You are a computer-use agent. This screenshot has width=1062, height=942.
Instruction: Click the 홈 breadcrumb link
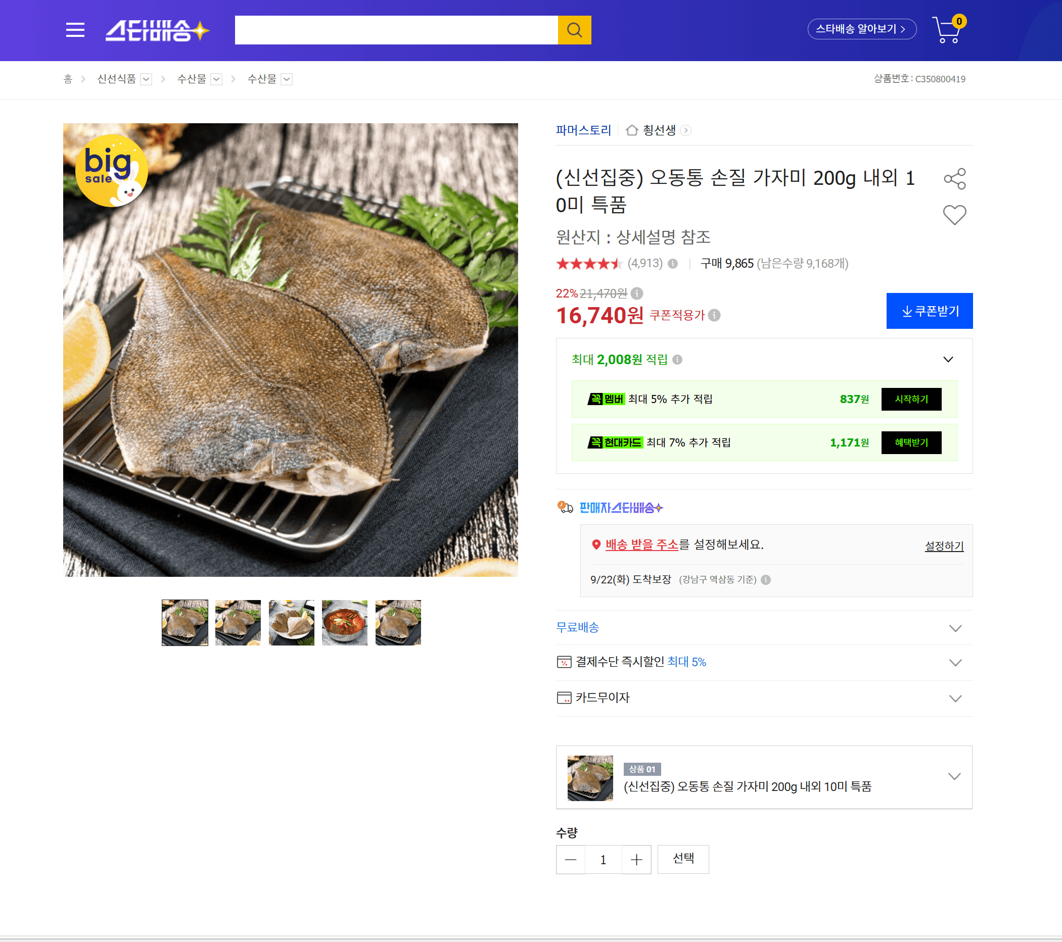pos(68,79)
